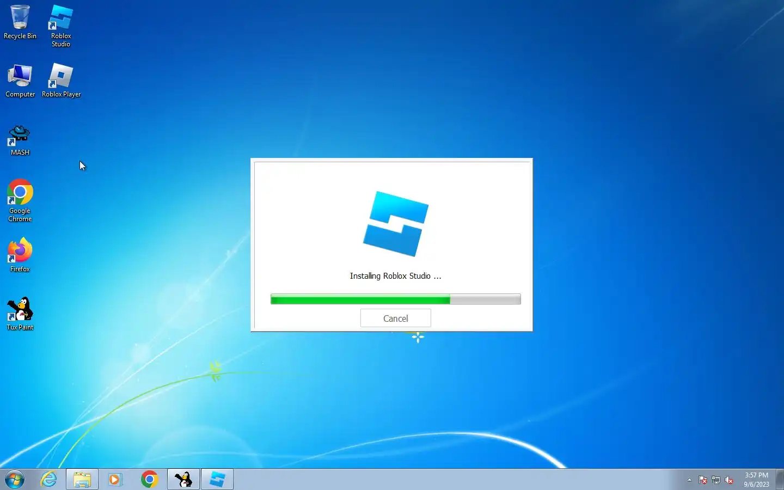
Task: Cancel the Roblox Studio installation
Action: (x=395, y=318)
